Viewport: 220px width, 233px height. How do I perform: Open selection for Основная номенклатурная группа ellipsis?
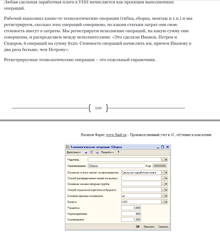[x=163, y=184]
